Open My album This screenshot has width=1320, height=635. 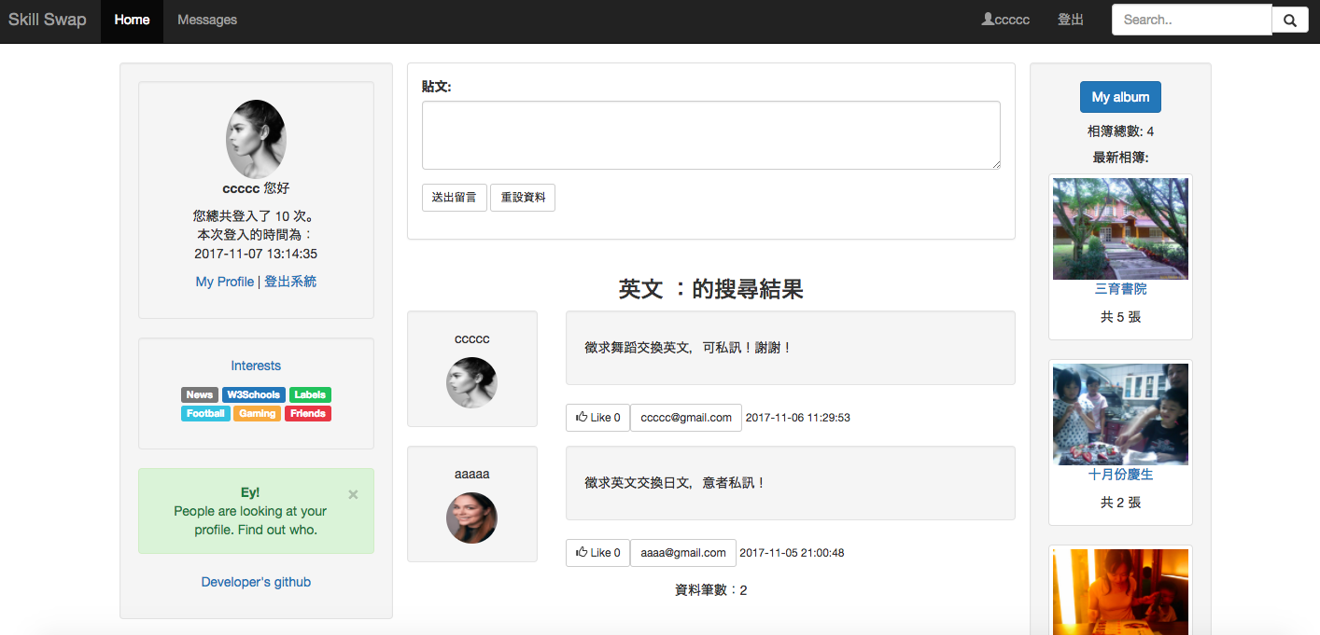coord(1120,97)
